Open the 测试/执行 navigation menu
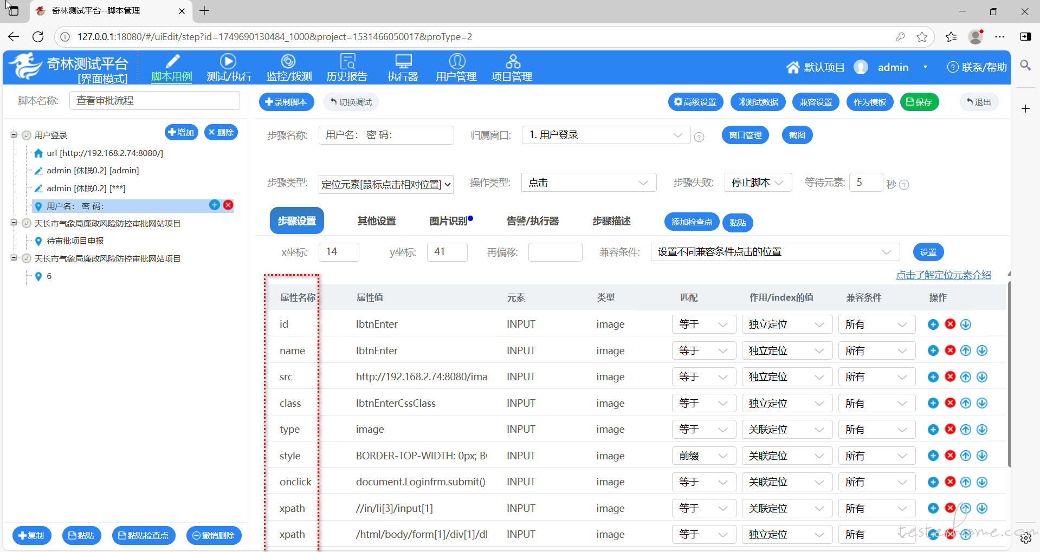The image size is (1040, 552). (x=229, y=68)
